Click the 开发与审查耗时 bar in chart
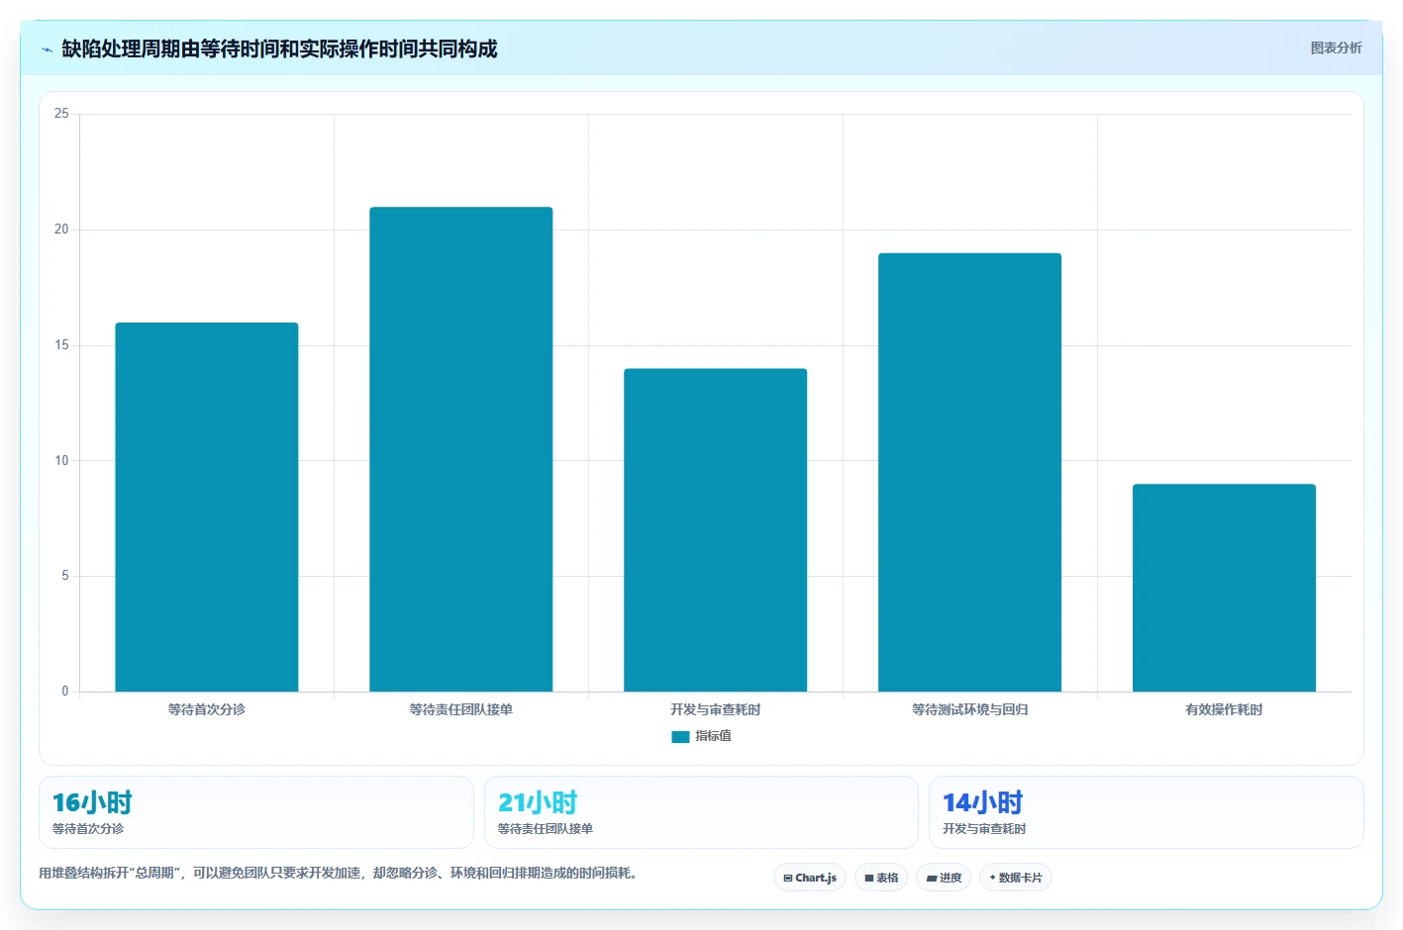 [x=716, y=530]
